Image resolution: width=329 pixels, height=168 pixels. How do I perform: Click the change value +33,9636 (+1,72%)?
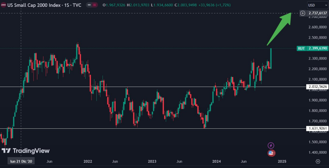click(x=214, y=5)
